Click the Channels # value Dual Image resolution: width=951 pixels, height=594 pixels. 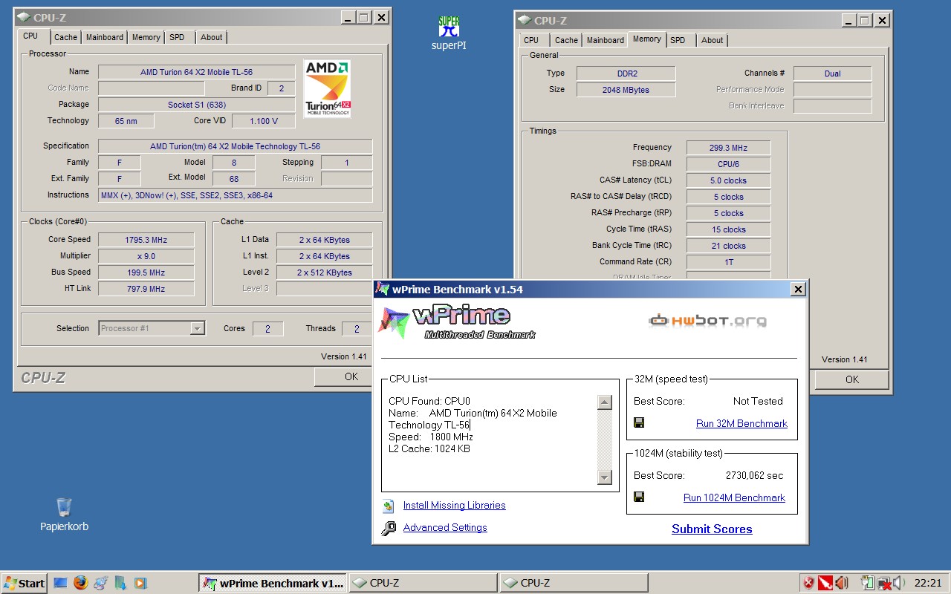click(832, 74)
